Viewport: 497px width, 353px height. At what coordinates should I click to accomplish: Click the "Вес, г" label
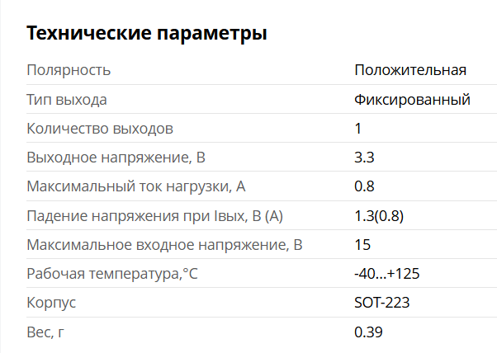point(45,332)
